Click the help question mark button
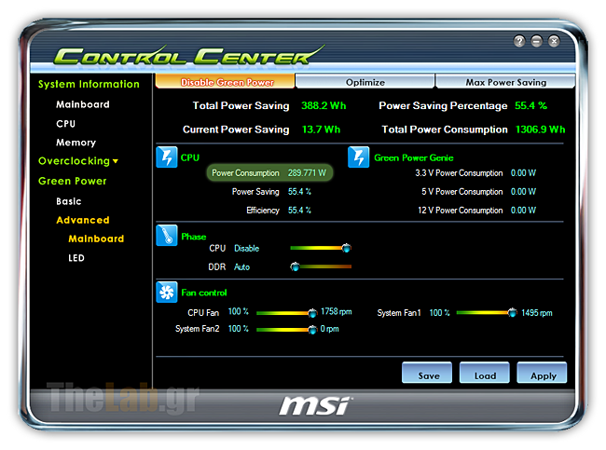Viewport: 606px width, 450px height. (519, 42)
